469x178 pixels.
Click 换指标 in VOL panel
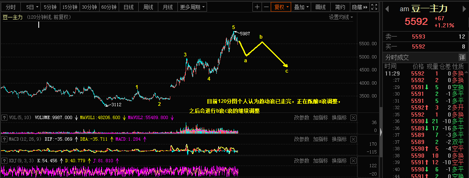(x=339, y=117)
